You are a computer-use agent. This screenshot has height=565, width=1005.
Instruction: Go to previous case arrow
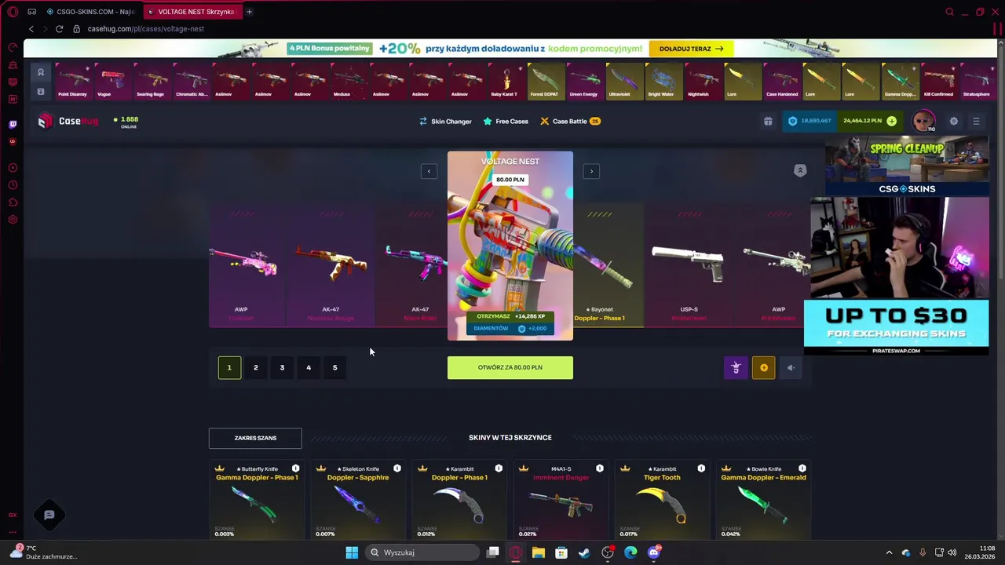pos(429,171)
